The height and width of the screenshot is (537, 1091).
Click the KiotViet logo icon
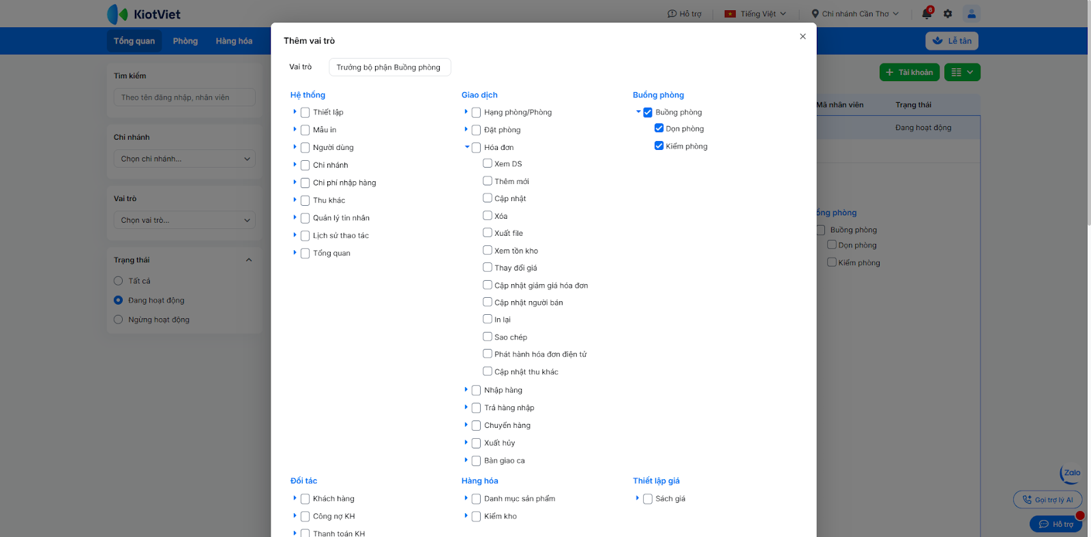click(117, 14)
